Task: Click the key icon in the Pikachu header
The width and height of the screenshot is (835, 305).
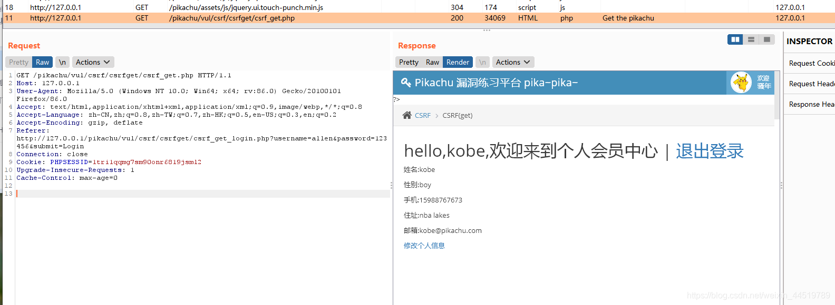Action: click(x=406, y=83)
